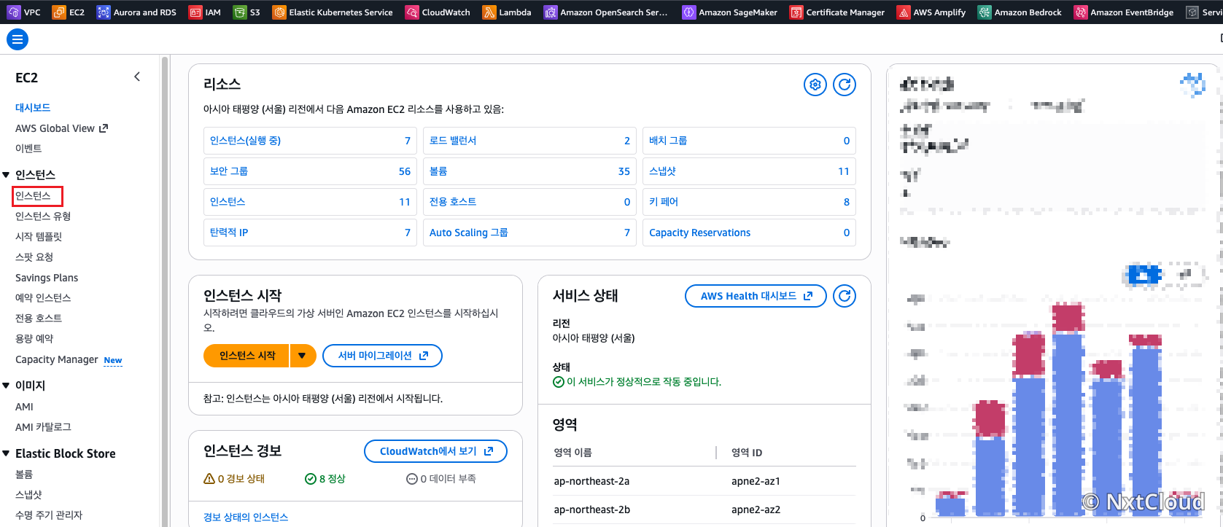Open the Capacity Reservations resource card

pos(749,233)
